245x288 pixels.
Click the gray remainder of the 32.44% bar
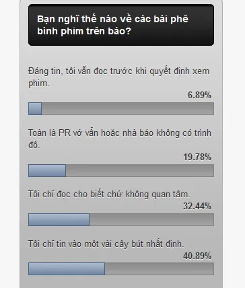(x=151, y=219)
